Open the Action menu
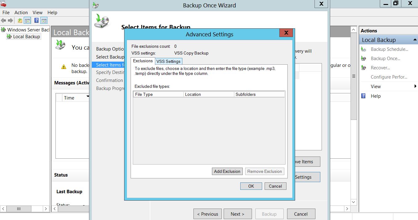418x220 pixels. [21, 13]
